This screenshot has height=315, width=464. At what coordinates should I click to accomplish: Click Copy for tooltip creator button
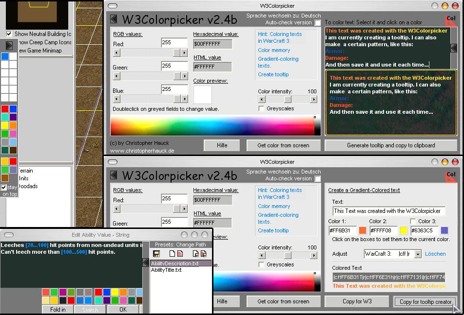(425, 302)
